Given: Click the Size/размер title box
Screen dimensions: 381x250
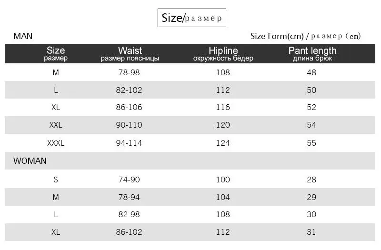Looking at the screenshot, I should 192,18.
